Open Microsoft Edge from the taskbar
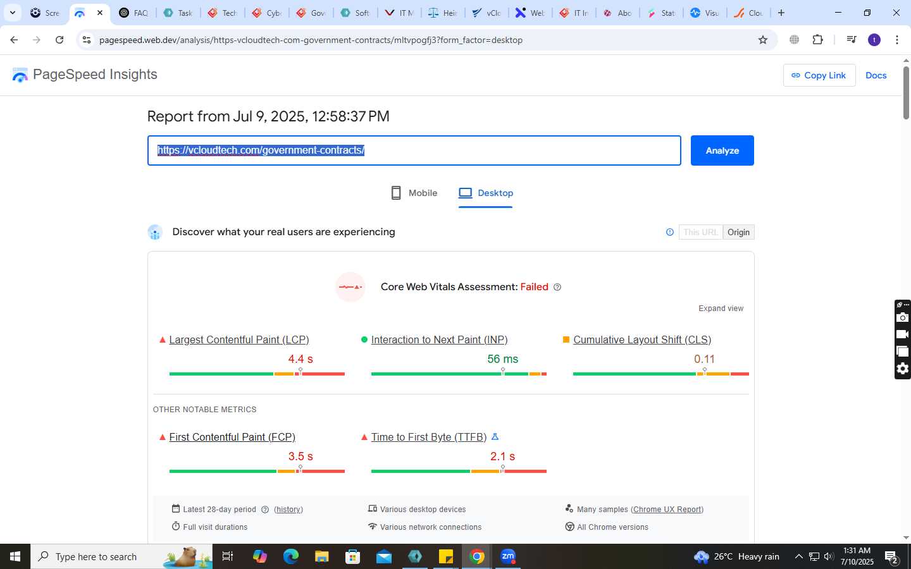 (x=290, y=556)
